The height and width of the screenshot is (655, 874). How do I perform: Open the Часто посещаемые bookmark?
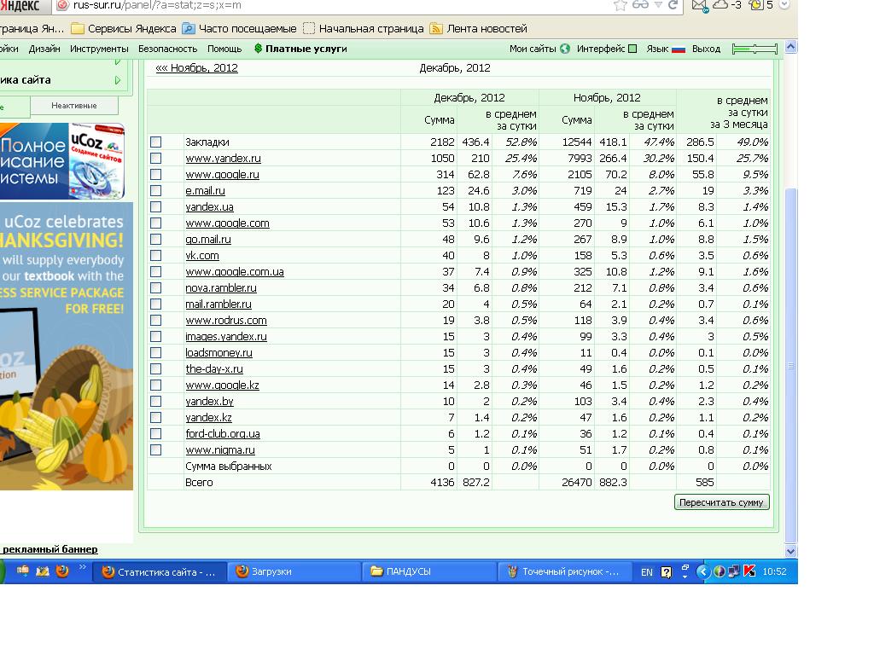(x=240, y=28)
